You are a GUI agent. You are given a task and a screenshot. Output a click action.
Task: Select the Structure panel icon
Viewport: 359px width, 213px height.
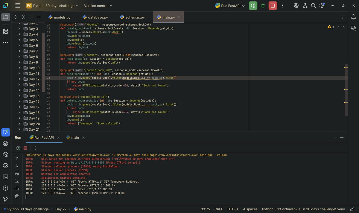click(x=5, y=31)
